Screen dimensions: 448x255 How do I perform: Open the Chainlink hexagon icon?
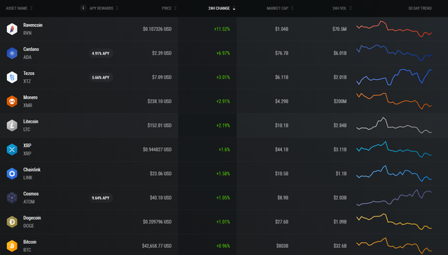12,174
